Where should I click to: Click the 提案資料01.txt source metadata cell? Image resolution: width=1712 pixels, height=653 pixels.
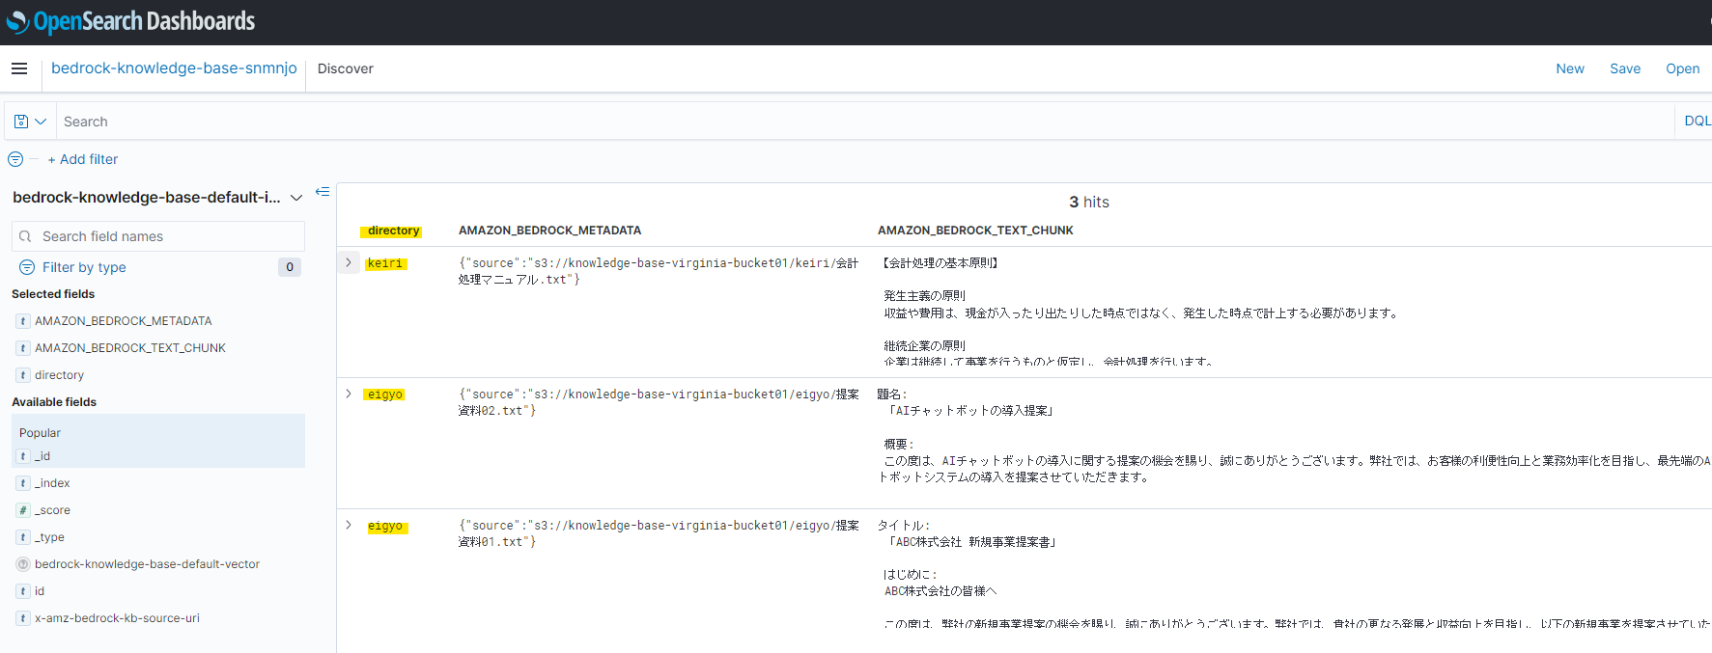pyautogui.click(x=659, y=533)
